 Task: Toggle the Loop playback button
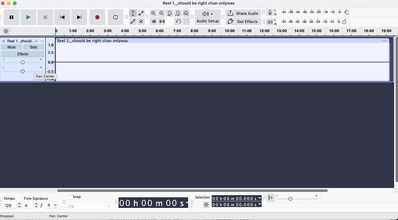[x=115, y=17]
